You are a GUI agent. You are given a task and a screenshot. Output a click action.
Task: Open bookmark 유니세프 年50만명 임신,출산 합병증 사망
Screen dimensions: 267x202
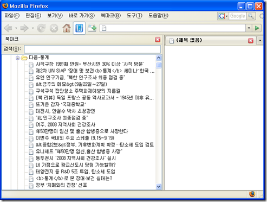(79, 151)
